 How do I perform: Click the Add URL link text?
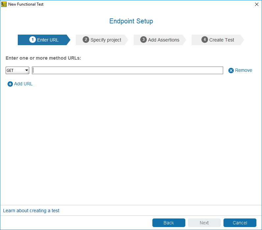coord(23,84)
